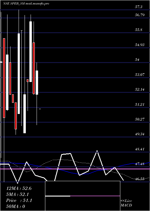Viewport: 150px width, 211px height.
Task: Click the Price : 51.1 readout
Action: pos(19,201)
